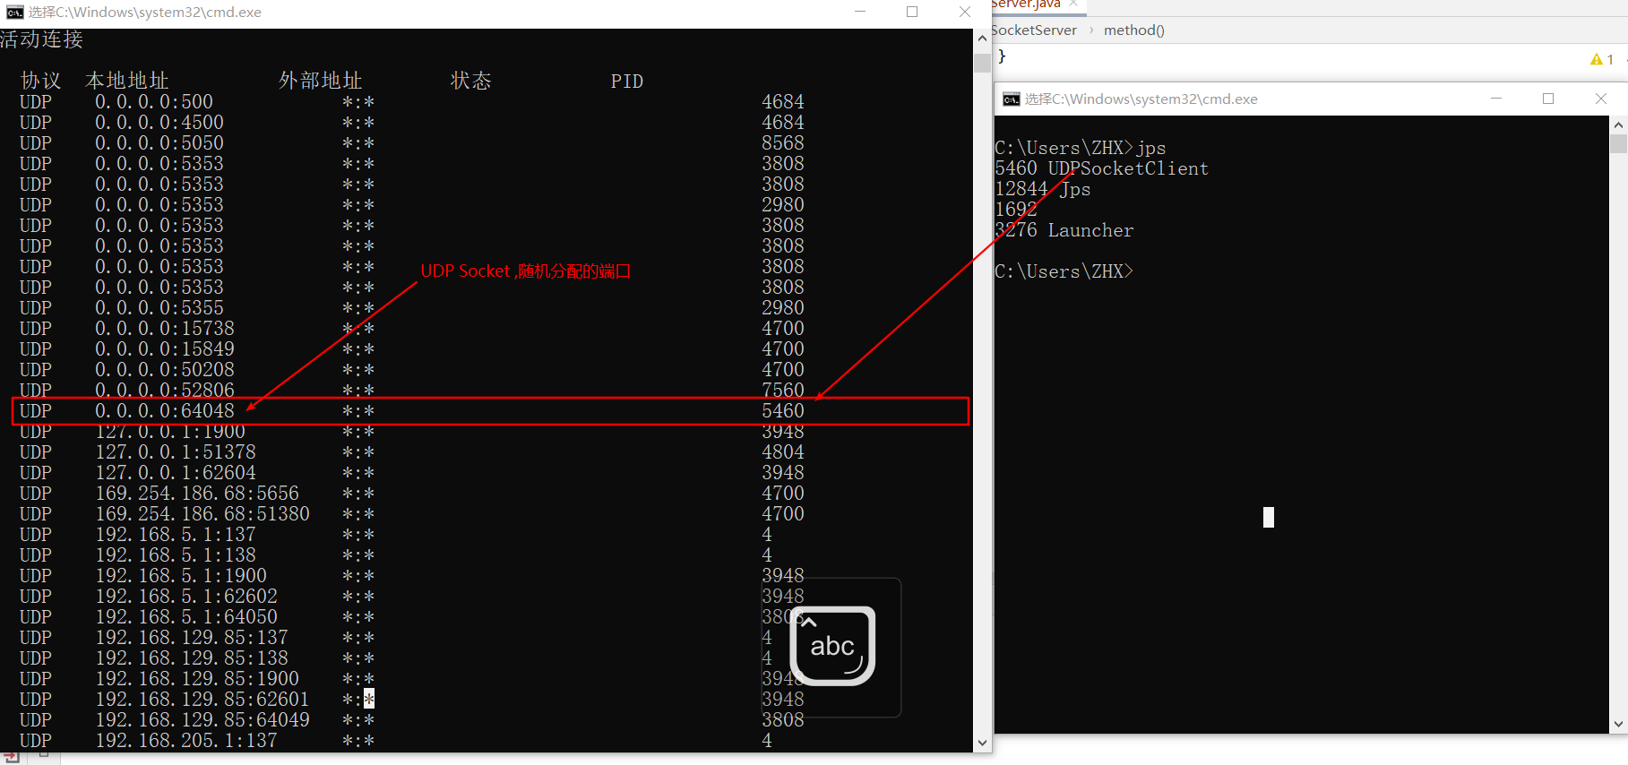Click local address 192.168.205.1:137
Viewport: 1628px width, 765px height.
(x=186, y=741)
